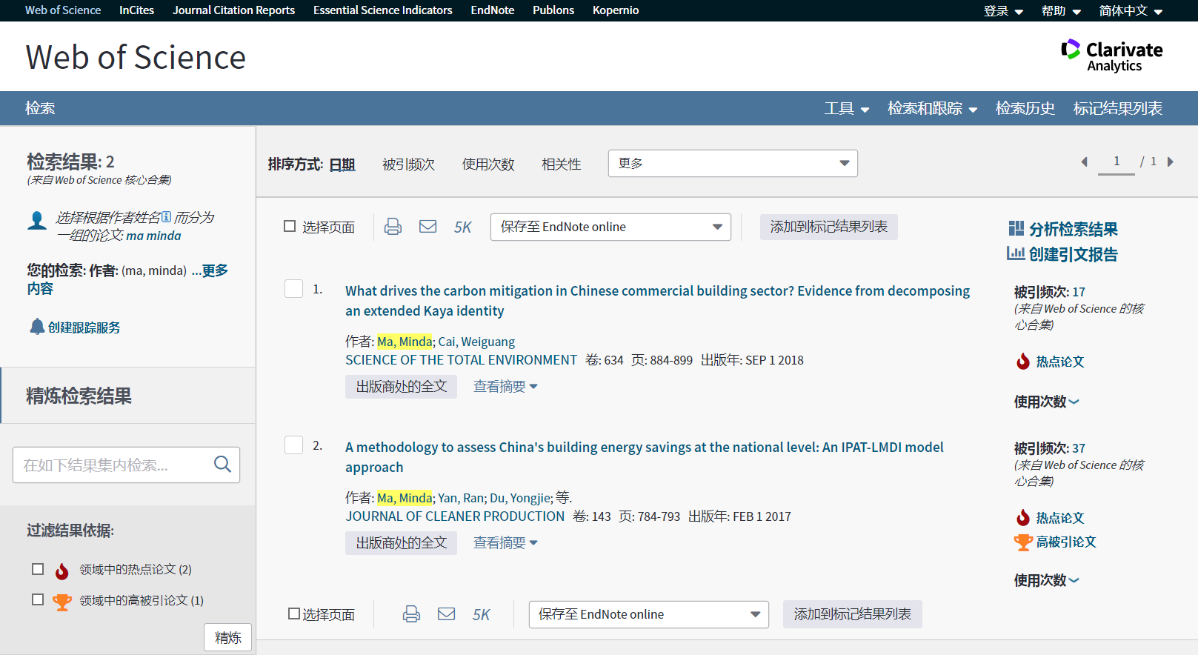The image size is (1198, 655).
Task: Open InCites in top bar
Action: (136, 10)
